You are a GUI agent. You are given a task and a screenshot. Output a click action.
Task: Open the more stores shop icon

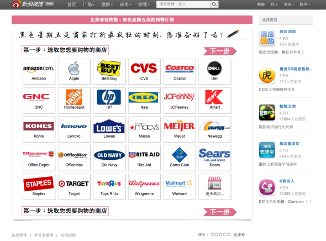(214, 183)
